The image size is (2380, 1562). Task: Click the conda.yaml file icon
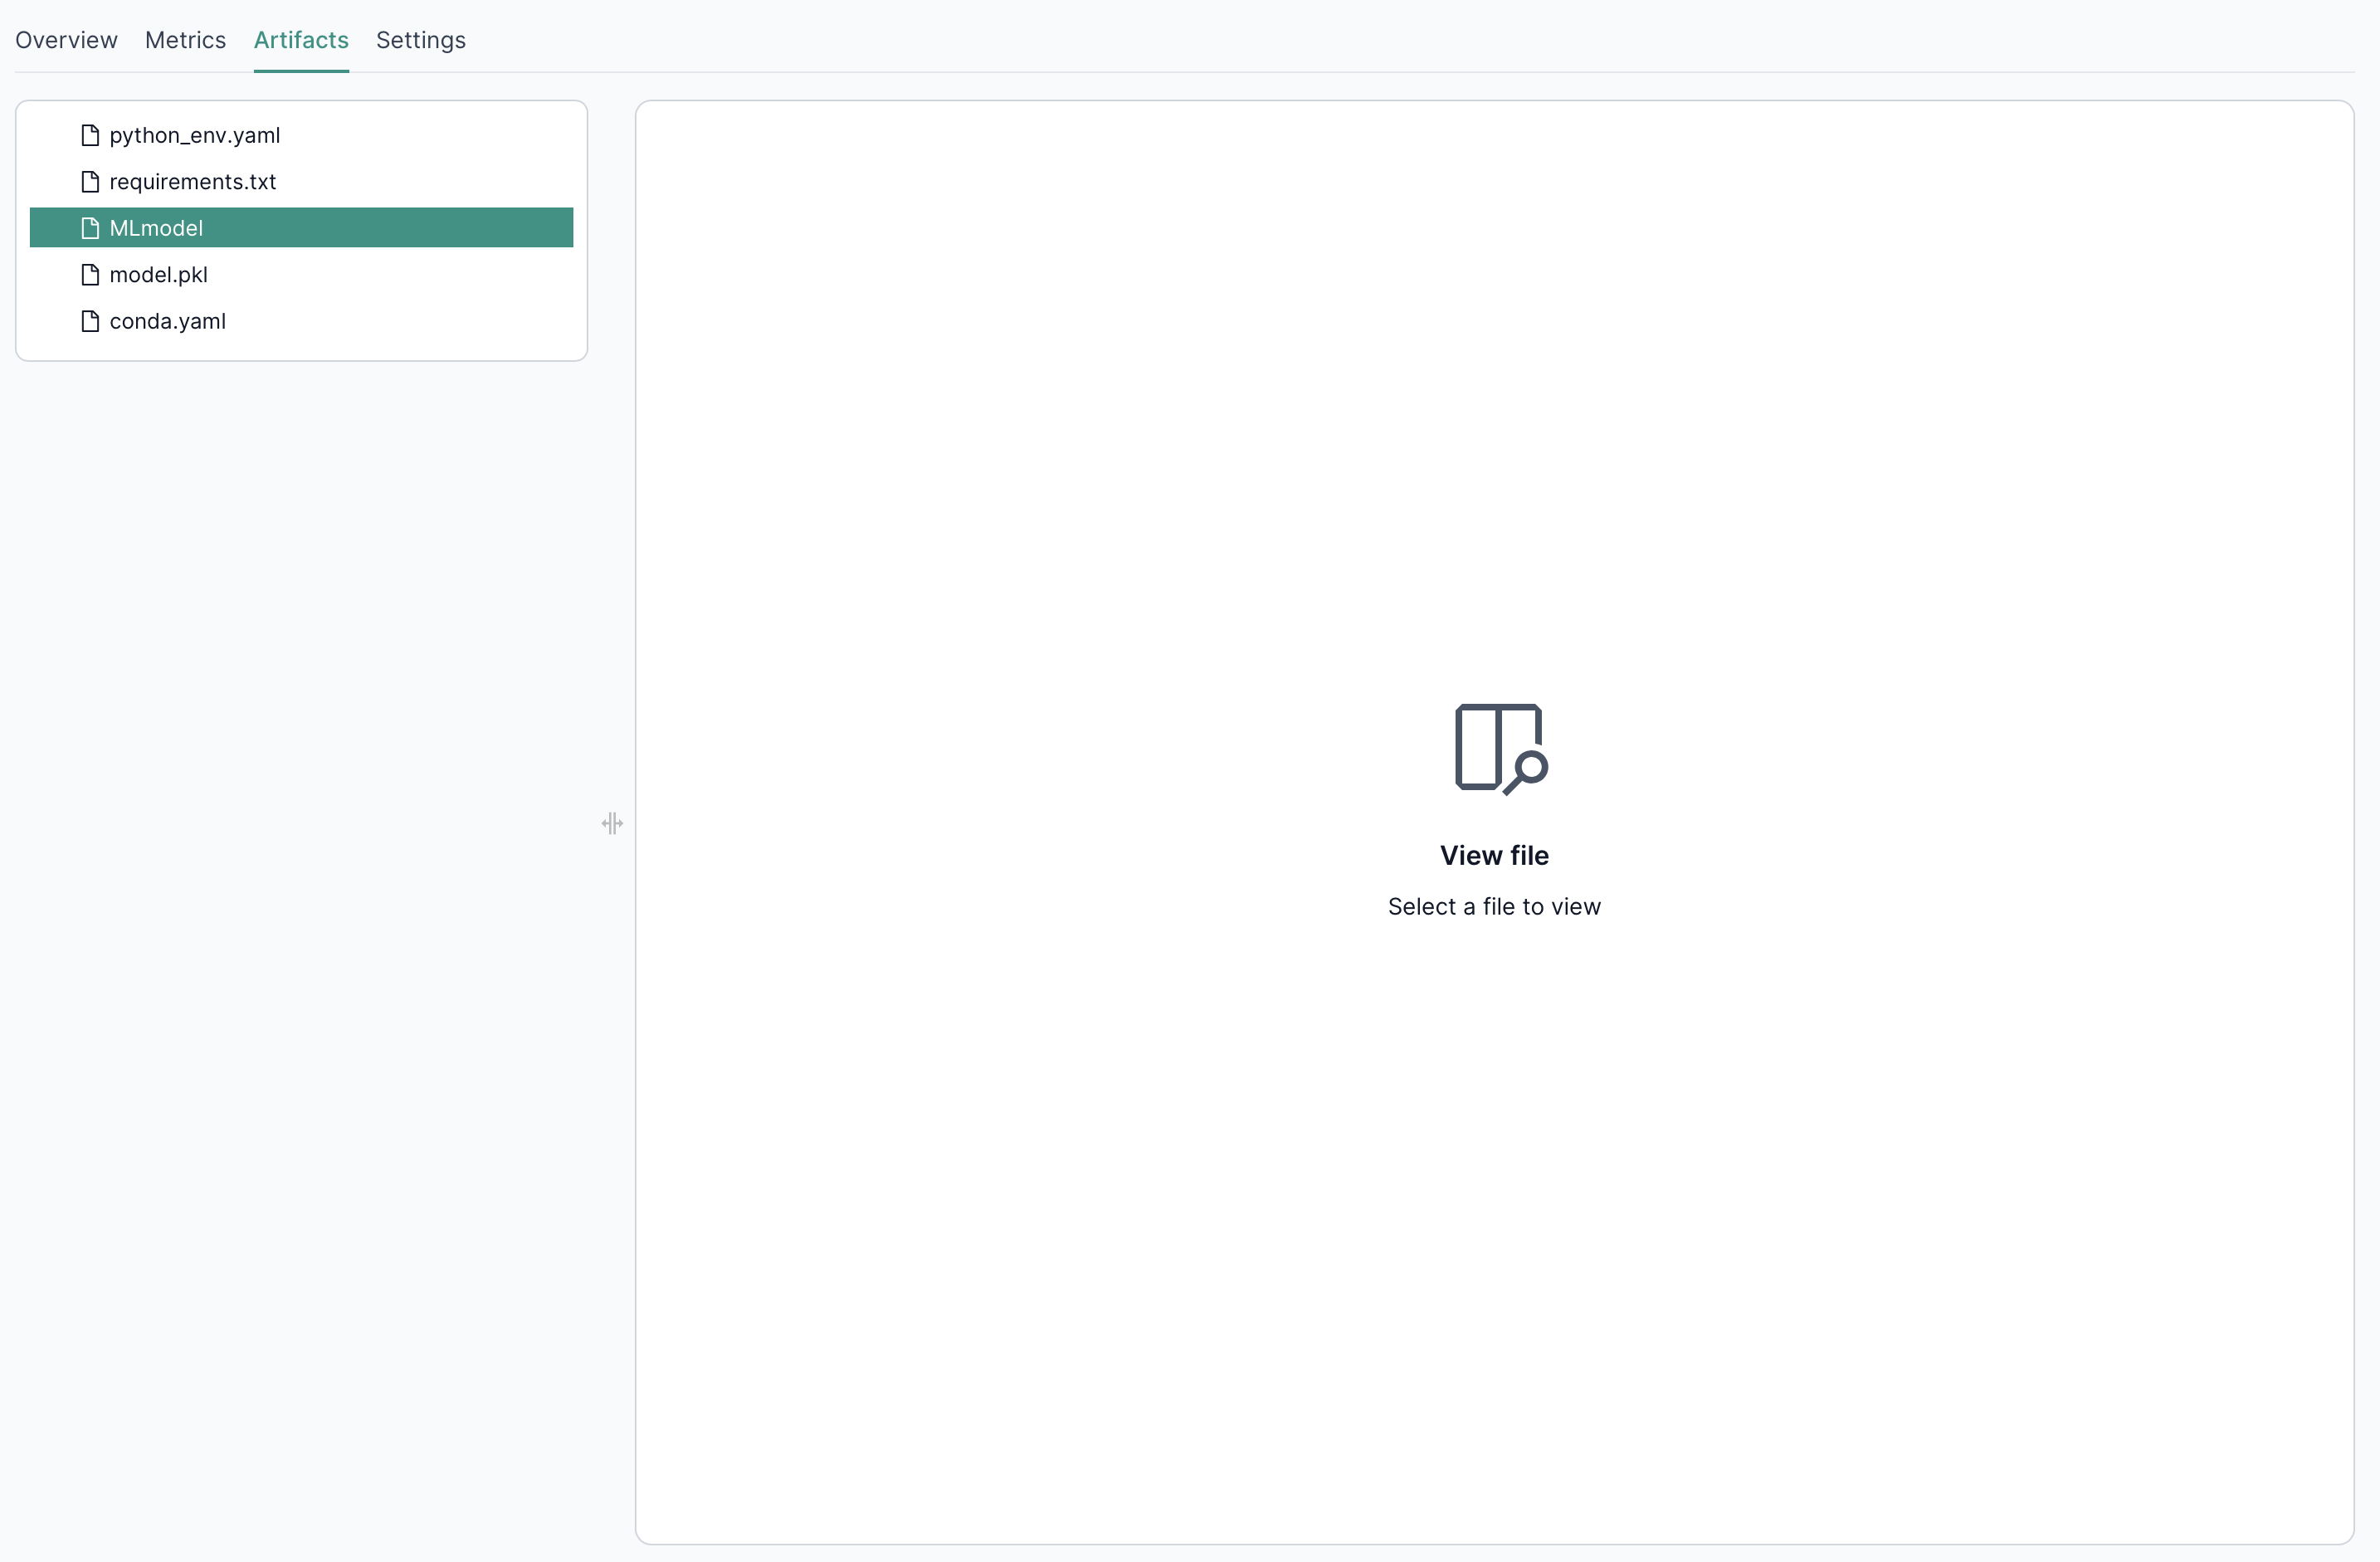click(90, 321)
